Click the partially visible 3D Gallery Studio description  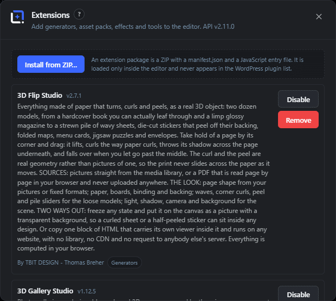point(143,299)
